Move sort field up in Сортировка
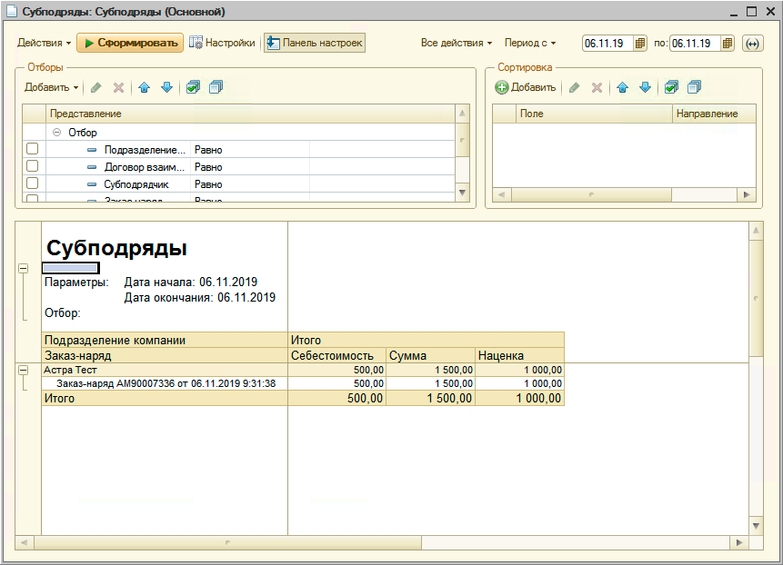The width and height of the screenshot is (783, 565). coord(622,88)
